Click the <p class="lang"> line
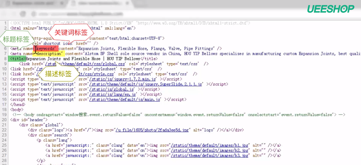Viewport: 361px width, 165px height. click(54, 140)
